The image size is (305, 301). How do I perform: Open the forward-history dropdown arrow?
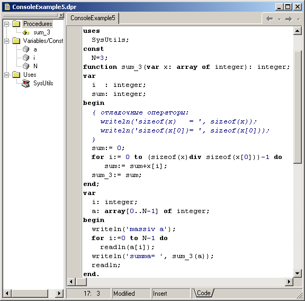pyautogui.click(x=299, y=19)
